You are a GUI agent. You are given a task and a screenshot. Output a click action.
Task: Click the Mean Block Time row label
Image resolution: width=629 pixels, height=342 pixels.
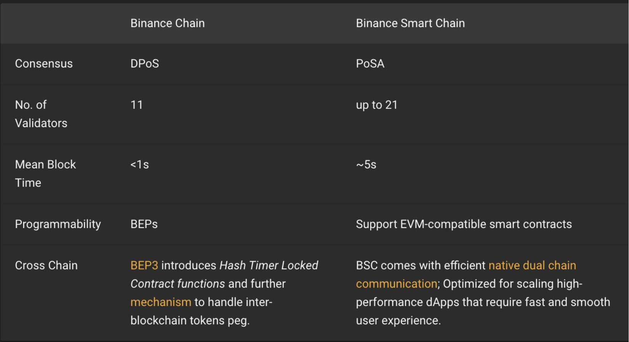click(x=45, y=173)
